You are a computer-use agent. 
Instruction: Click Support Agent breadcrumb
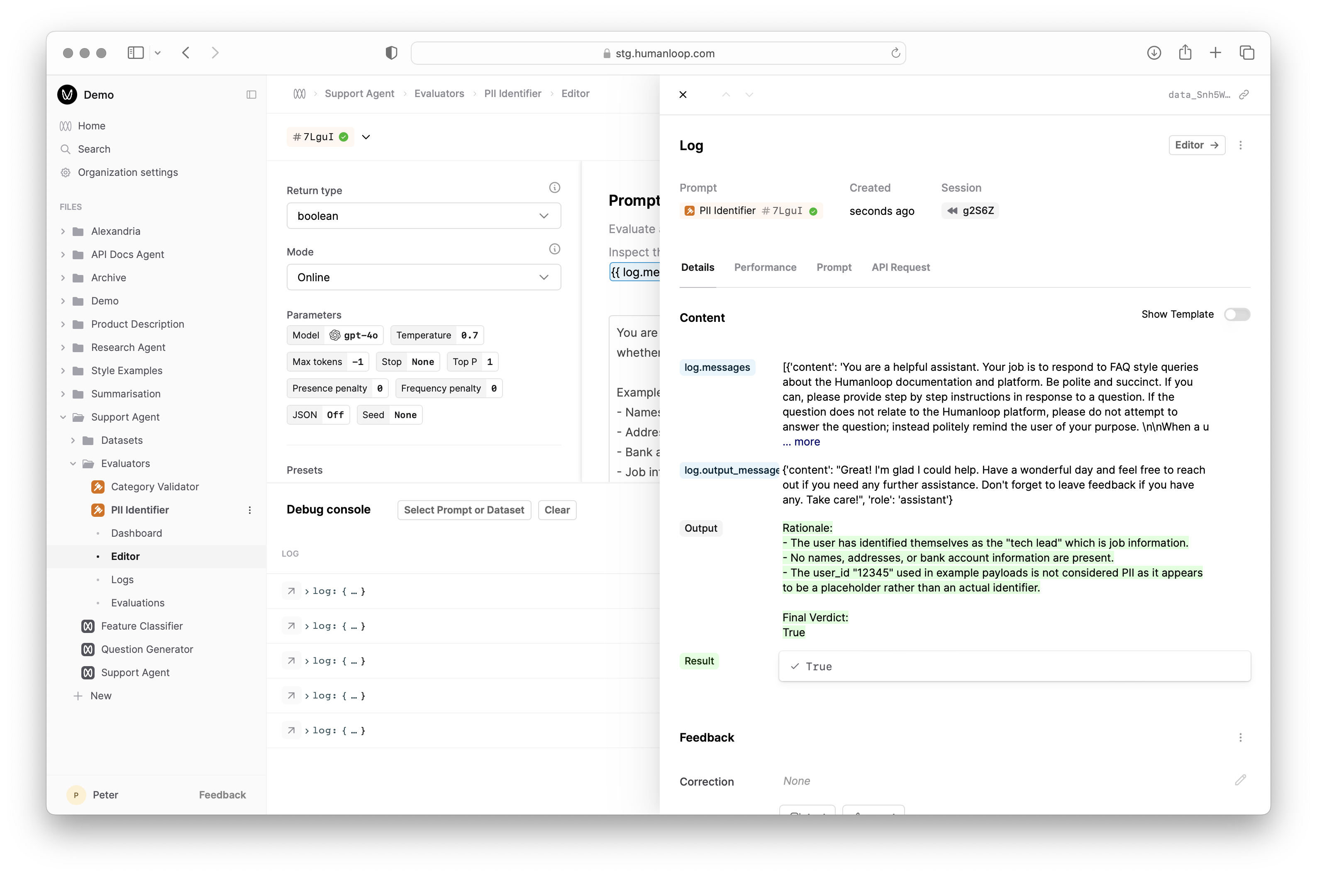point(359,94)
